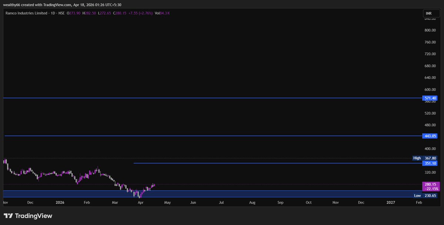Select the current price tag 280.15
Viewport: 444px width, 225px height.
(x=430, y=184)
